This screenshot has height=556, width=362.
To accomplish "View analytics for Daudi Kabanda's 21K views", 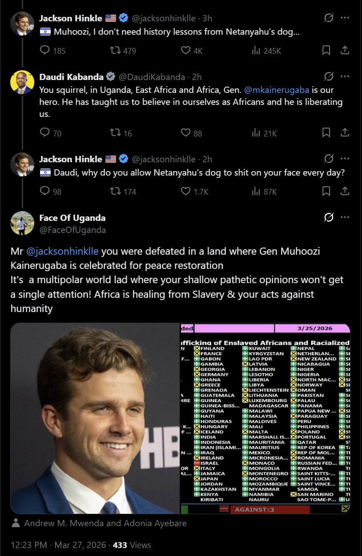I will pyautogui.click(x=256, y=132).
